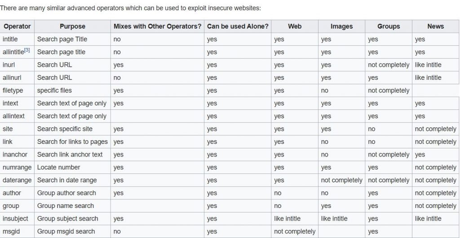Select the insubject operator cell
Viewport: 460px width, 238px height.
pos(17,219)
